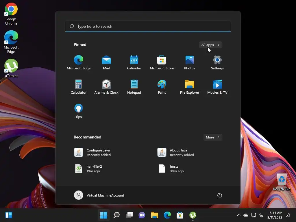The height and width of the screenshot is (222, 296).
Task: Open Microsoft Store on the taskbar
Action: coord(180,215)
